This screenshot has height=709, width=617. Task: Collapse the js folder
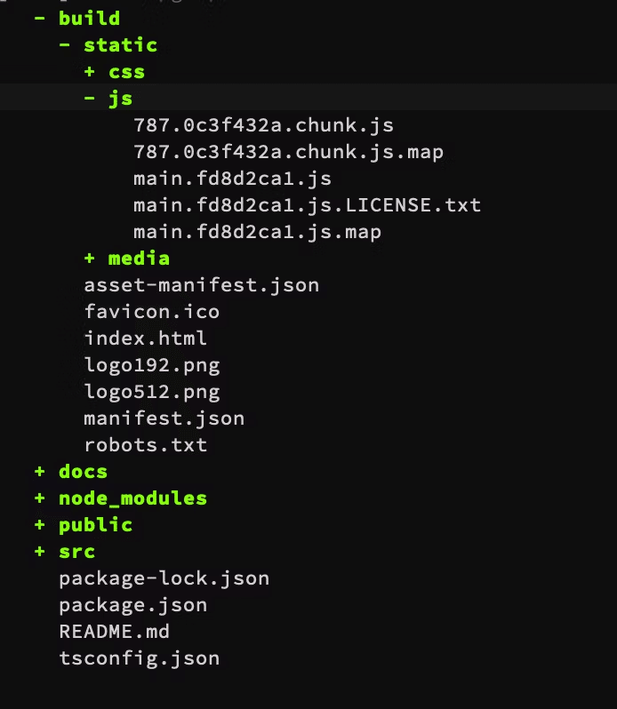coord(89,99)
